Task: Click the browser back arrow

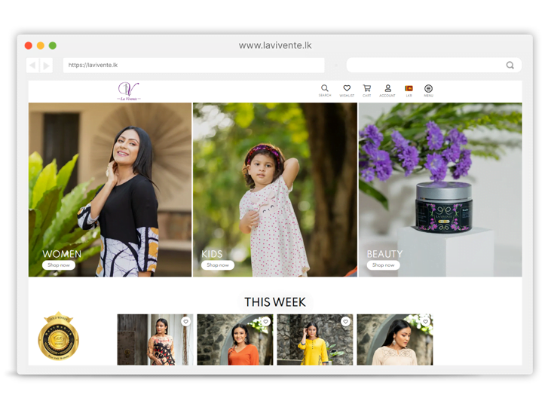Action: pyautogui.click(x=32, y=66)
